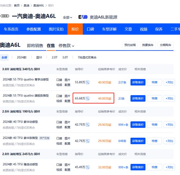Click 获取底价 for 45 TFSI 臻选动感型
This screenshot has height=175, width=180.
tap(138, 167)
